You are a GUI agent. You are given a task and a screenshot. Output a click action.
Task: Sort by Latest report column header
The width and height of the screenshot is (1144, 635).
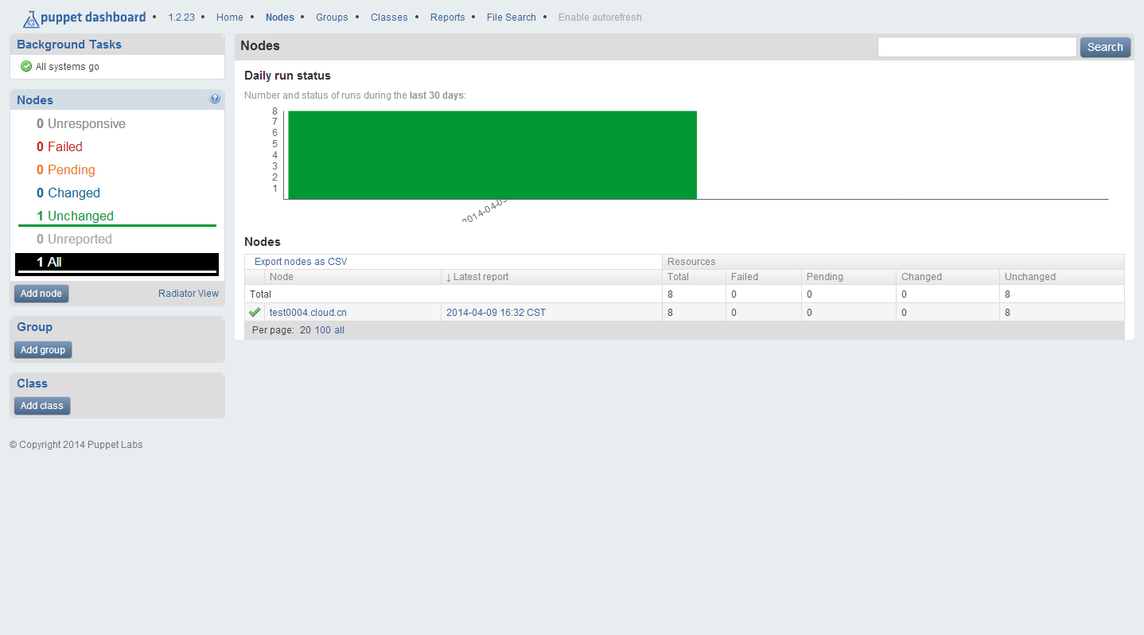[x=481, y=277]
